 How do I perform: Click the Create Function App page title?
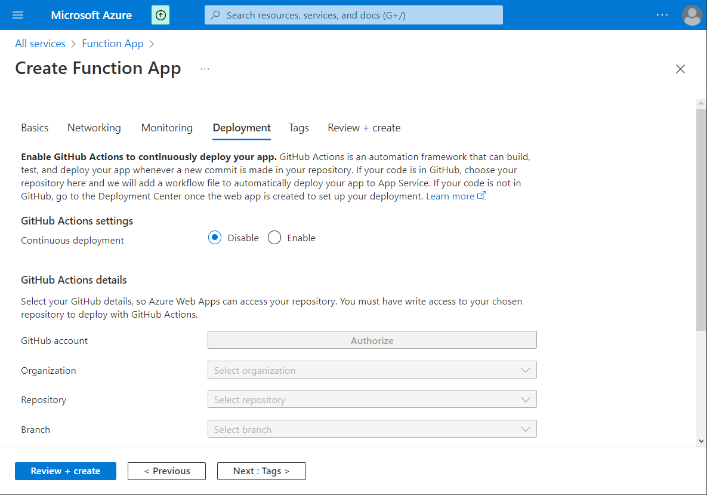point(98,69)
